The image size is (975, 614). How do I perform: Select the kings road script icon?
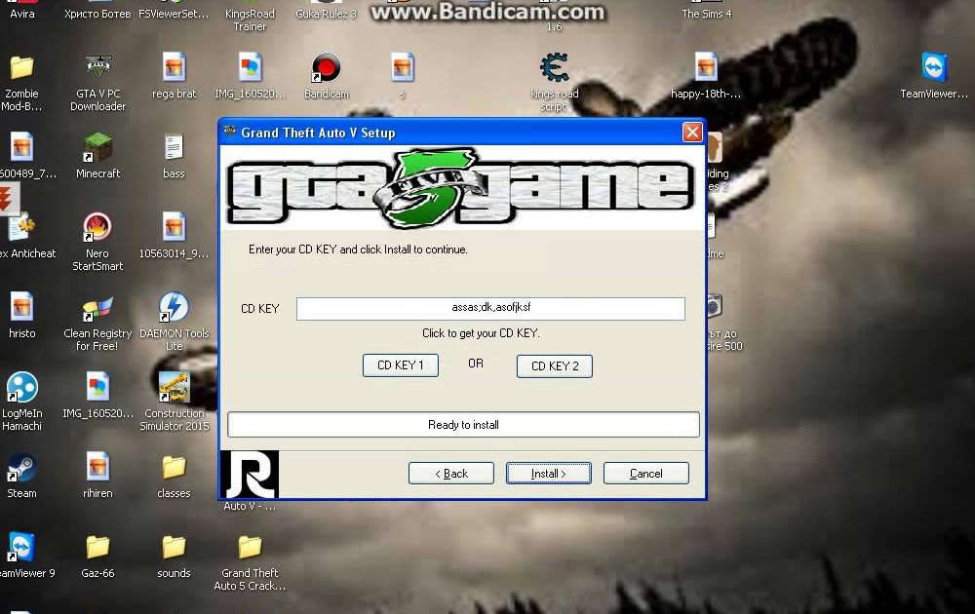click(554, 67)
